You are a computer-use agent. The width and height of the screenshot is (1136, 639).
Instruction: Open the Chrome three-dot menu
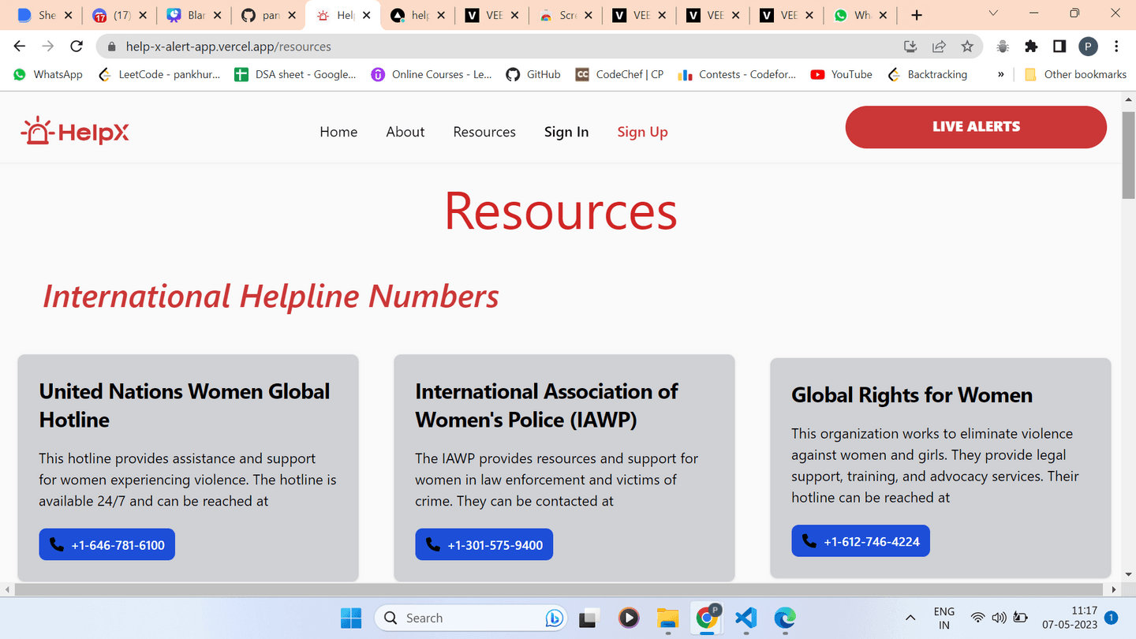click(x=1116, y=47)
